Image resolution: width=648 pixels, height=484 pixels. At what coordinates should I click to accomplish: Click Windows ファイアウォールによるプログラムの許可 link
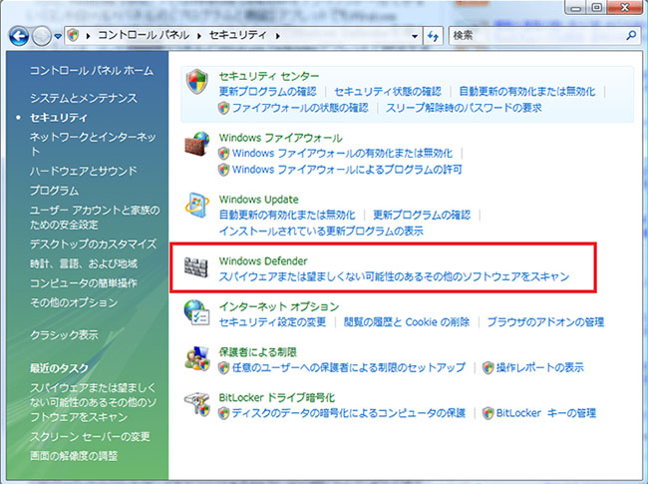click(x=347, y=170)
